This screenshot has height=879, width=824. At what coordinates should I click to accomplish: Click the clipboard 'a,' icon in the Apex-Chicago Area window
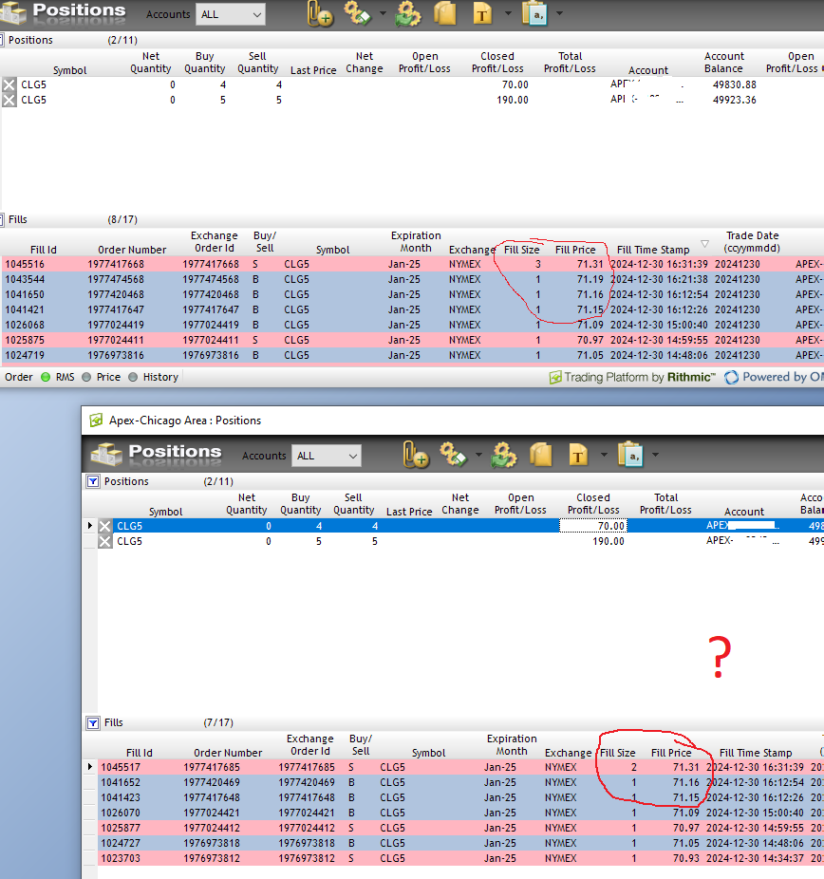pos(629,456)
